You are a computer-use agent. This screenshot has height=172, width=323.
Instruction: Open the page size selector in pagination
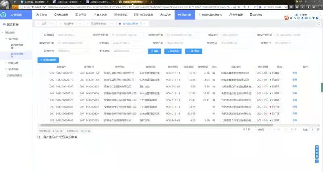pyautogui.click(x=260, y=130)
